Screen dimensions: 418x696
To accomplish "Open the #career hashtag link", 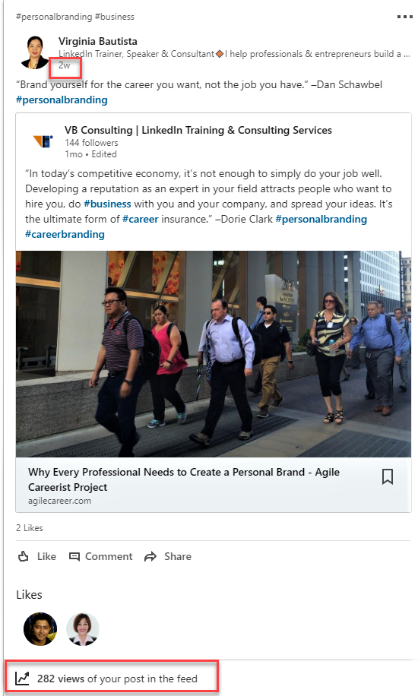I will click(x=141, y=219).
